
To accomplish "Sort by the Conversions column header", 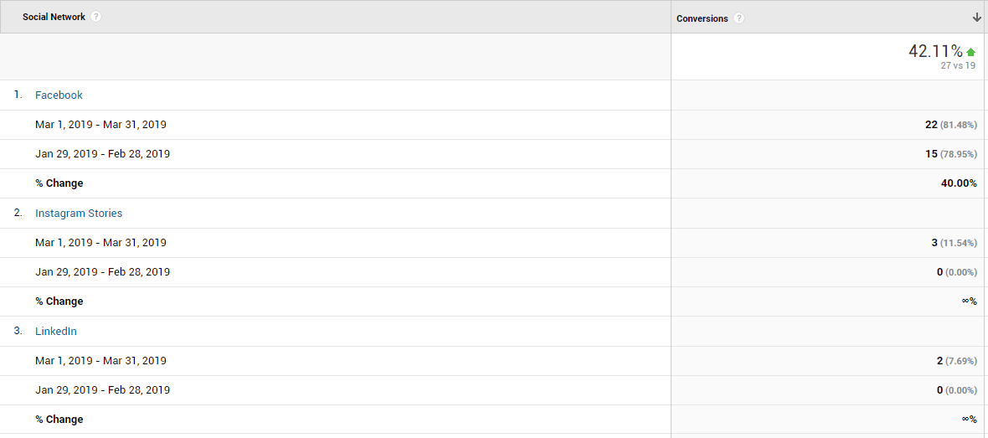I will click(702, 18).
